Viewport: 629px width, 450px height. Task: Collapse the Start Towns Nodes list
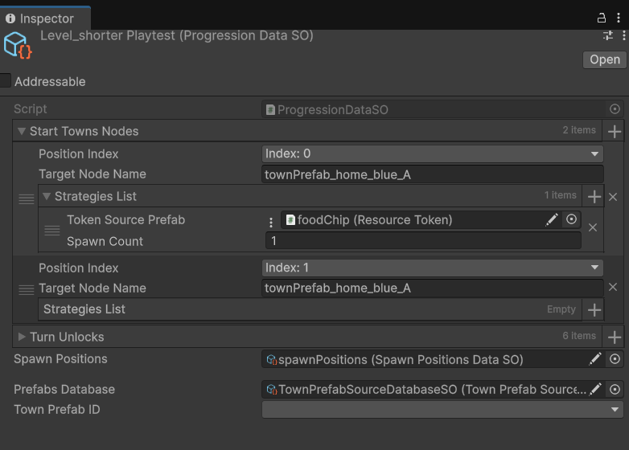(22, 131)
